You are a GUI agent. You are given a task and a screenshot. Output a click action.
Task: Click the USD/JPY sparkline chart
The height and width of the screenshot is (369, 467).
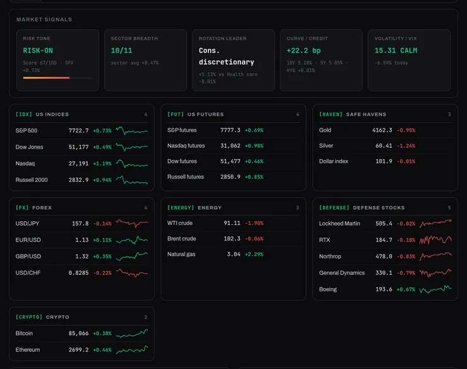132,224
